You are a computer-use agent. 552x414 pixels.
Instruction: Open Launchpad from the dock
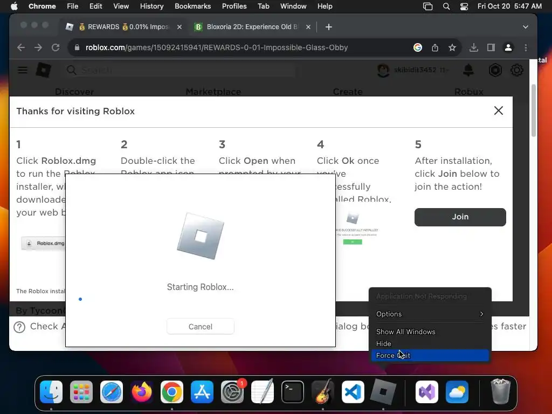(81, 392)
